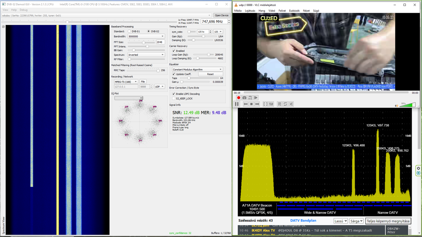Open extended settings in VLC
The width and height of the screenshot is (422, 237).
(271, 104)
